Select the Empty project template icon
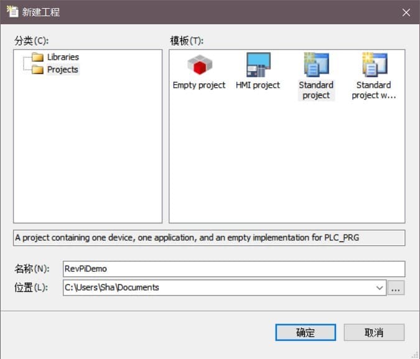The width and height of the screenshot is (420, 359). (x=199, y=65)
